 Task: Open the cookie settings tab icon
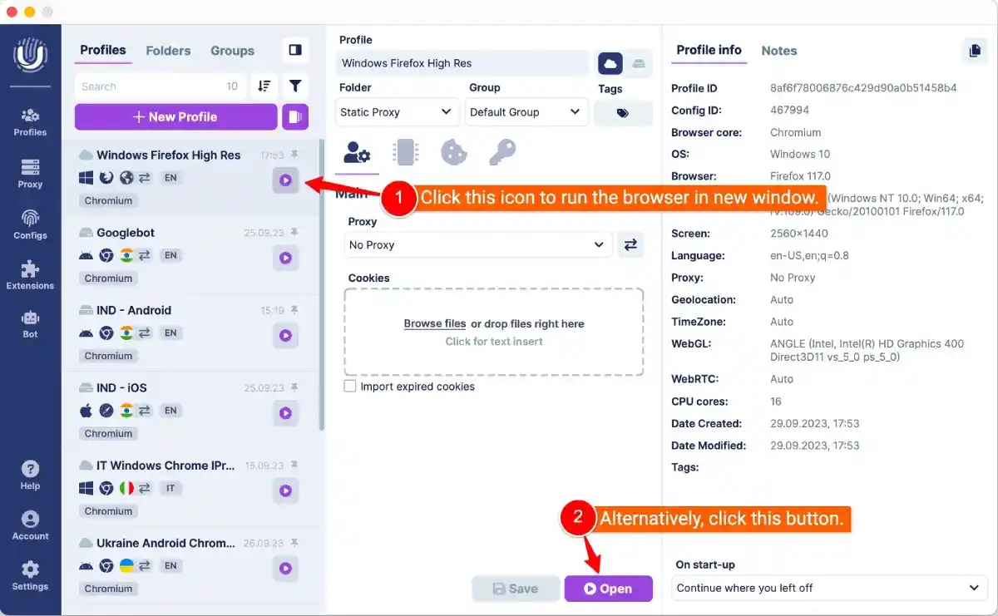[x=453, y=152]
